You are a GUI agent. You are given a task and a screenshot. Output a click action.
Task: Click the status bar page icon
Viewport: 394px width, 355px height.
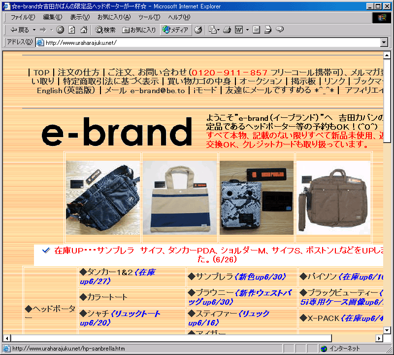[x=6, y=349]
